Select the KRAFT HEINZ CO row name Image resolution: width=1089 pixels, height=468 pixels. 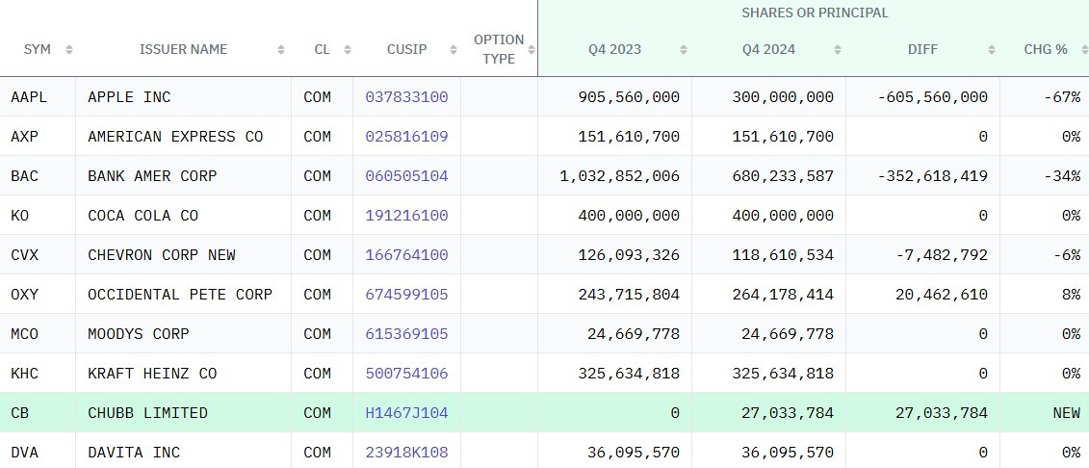point(152,374)
